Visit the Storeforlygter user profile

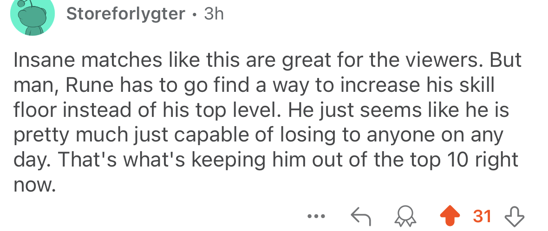tap(125, 14)
